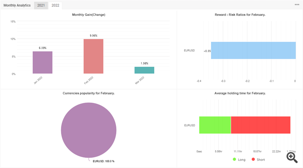303x168 pixels.
Task: Click the Long legend text
Action: [x=242, y=160]
